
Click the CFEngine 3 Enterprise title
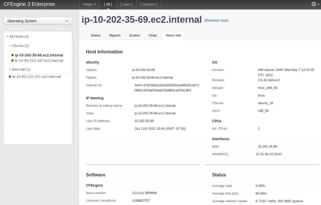[29, 4]
